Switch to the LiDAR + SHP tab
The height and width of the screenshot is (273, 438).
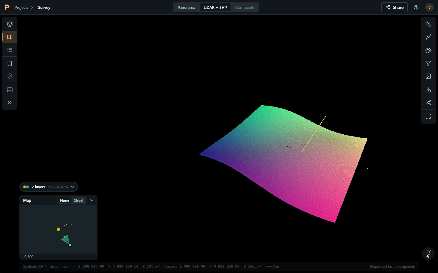[x=215, y=7]
